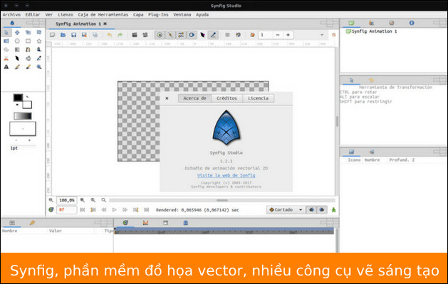This screenshot has height=284, width=448.
Task: Close the About dialog
Action: pos(167,98)
